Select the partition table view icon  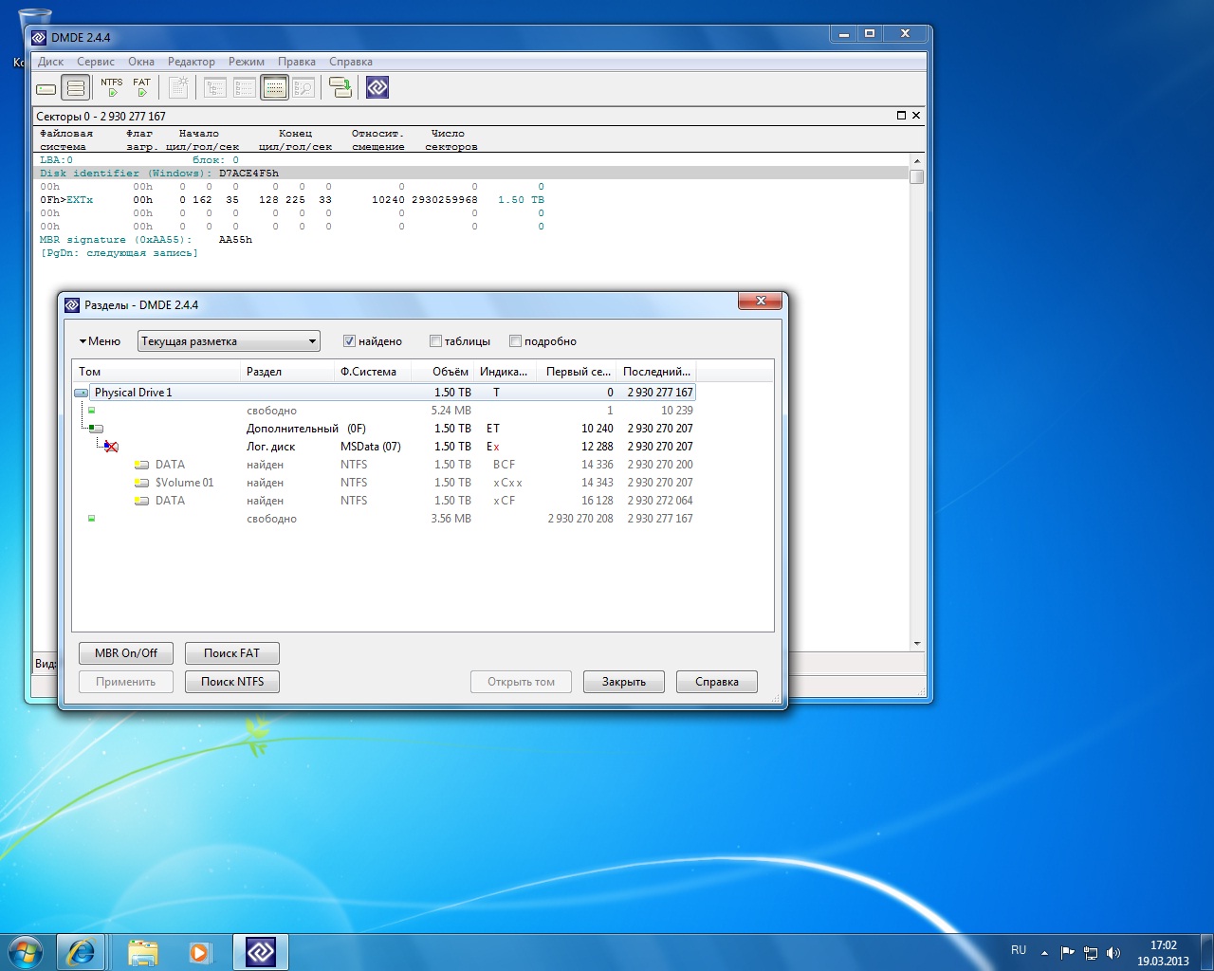click(x=274, y=88)
